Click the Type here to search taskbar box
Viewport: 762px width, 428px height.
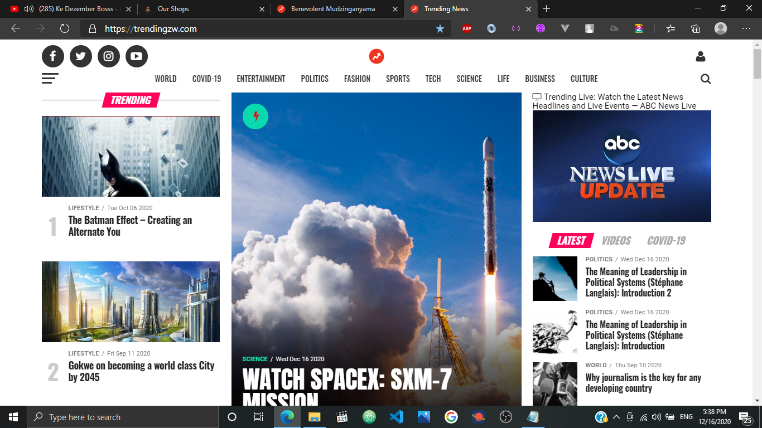click(x=123, y=417)
